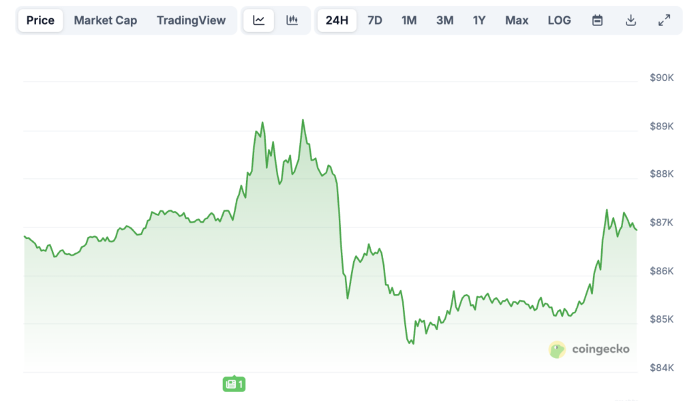Show the 3M time range
698x401 pixels.
point(444,20)
